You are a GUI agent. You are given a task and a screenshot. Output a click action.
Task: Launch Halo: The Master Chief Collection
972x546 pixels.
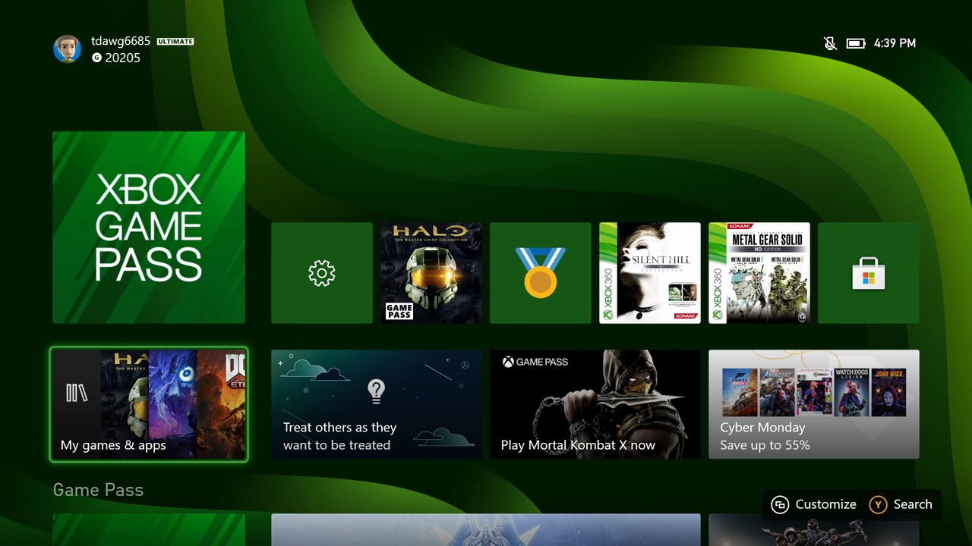[431, 273]
